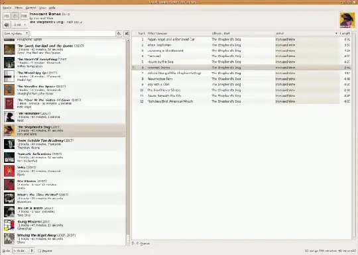The height and width of the screenshot is (255, 358).
Task: Select The Model Spy Ep album cover
Action: click(9, 76)
